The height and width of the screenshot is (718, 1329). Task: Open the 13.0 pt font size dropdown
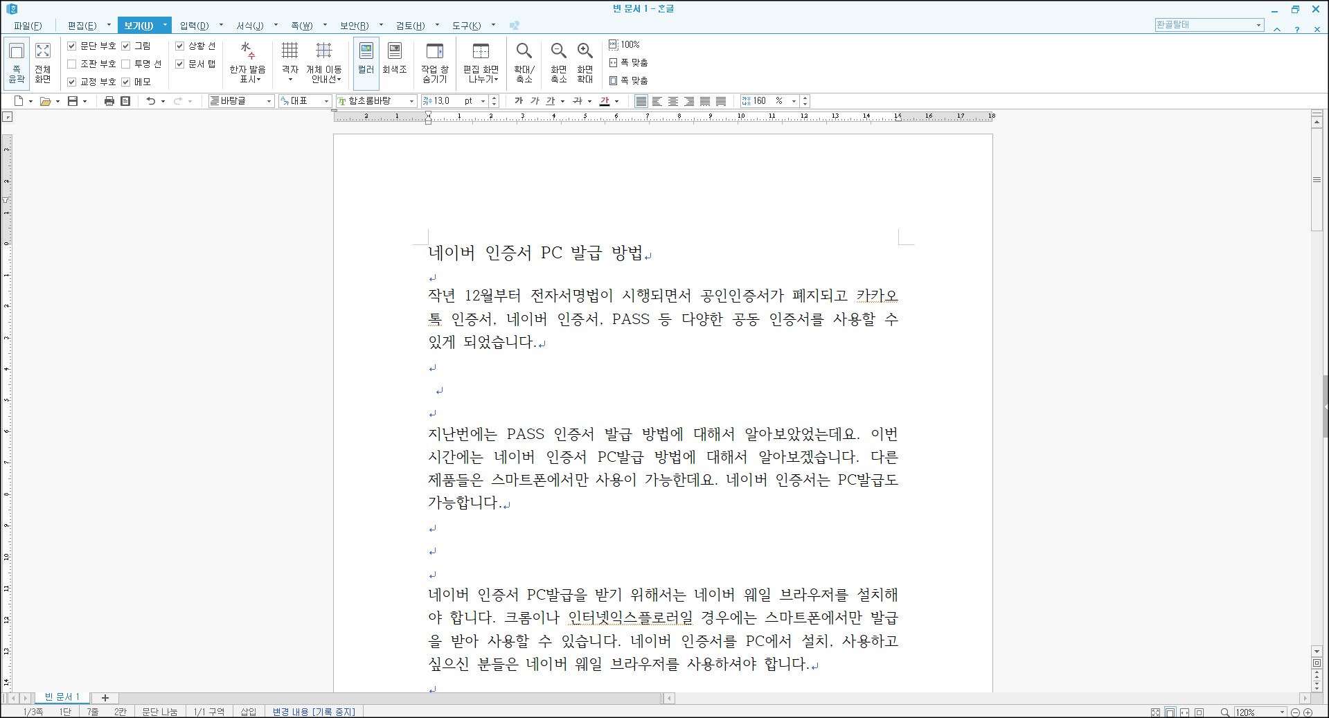(x=483, y=101)
